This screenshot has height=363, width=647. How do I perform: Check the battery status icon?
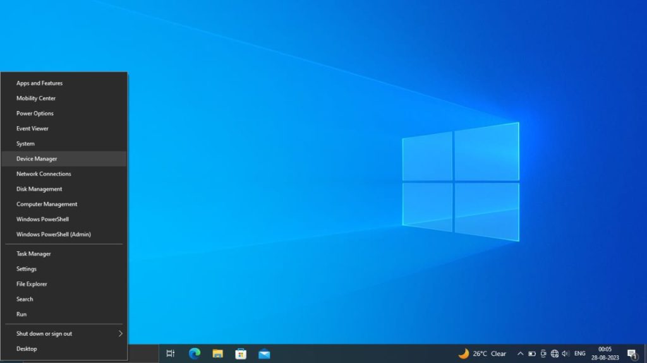(532, 354)
